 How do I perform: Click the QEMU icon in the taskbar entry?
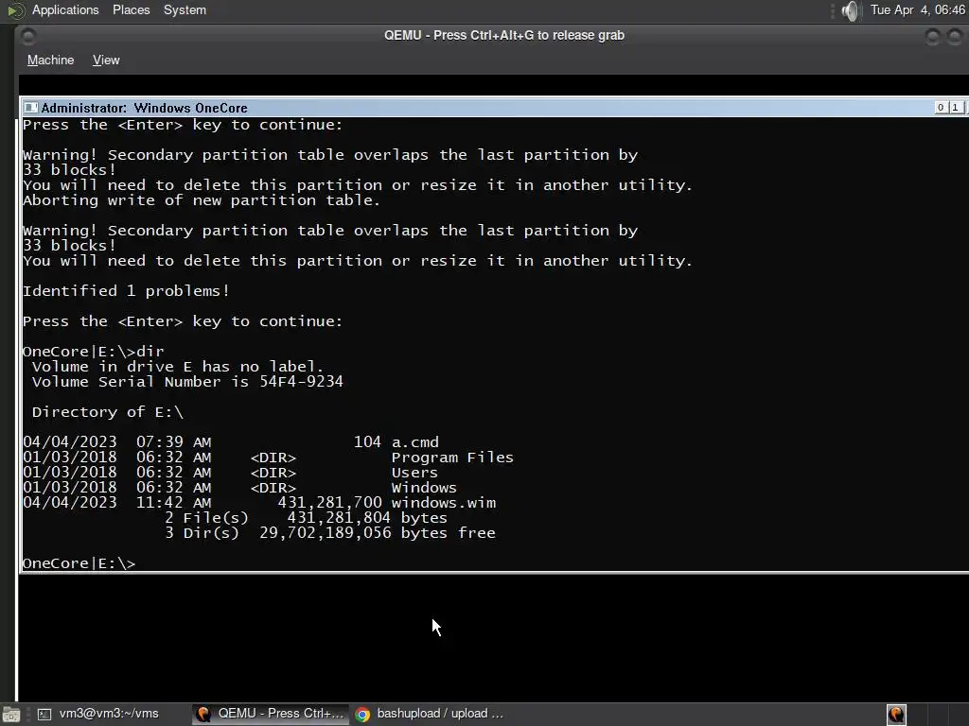(x=203, y=715)
